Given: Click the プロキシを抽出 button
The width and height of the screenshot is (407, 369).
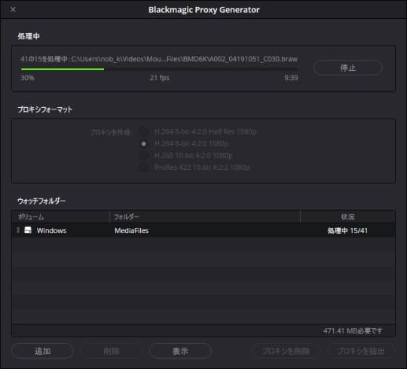Looking at the screenshot, I should [361, 351].
